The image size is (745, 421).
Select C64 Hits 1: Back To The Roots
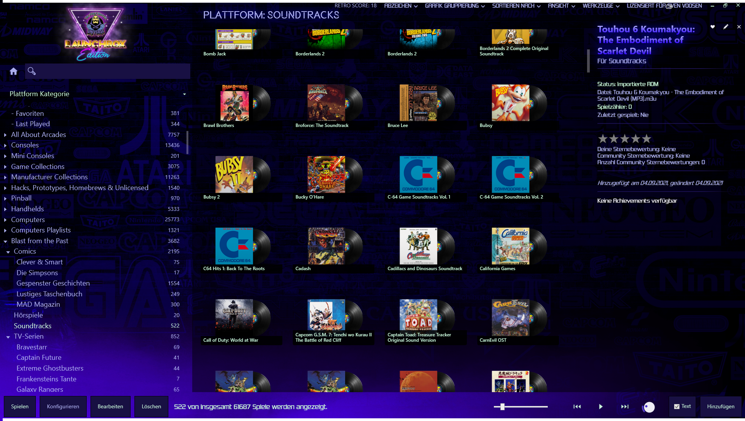coord(234,246)
